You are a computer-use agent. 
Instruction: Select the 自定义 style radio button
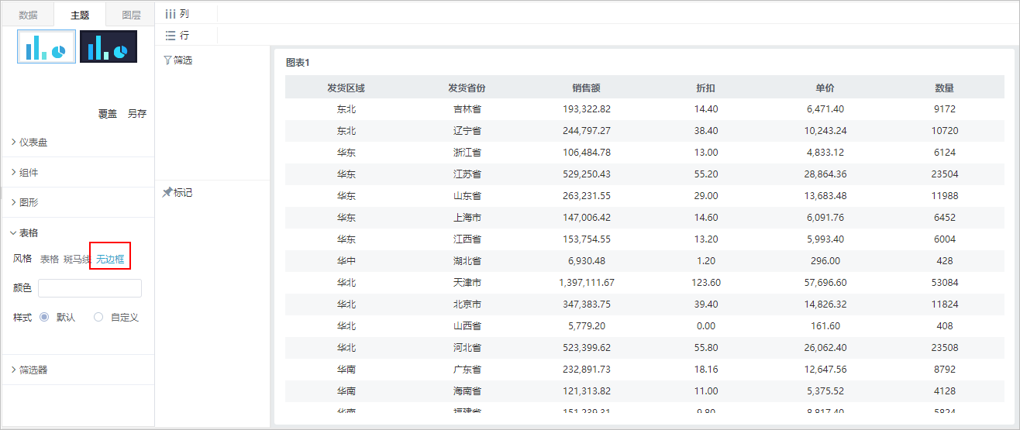pos(98,317)
